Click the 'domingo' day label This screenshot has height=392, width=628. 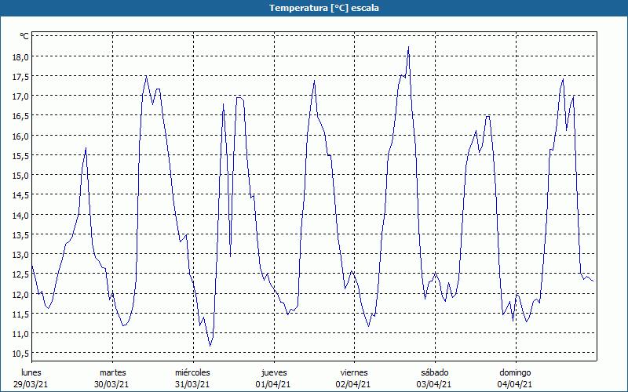click(516, 372)
